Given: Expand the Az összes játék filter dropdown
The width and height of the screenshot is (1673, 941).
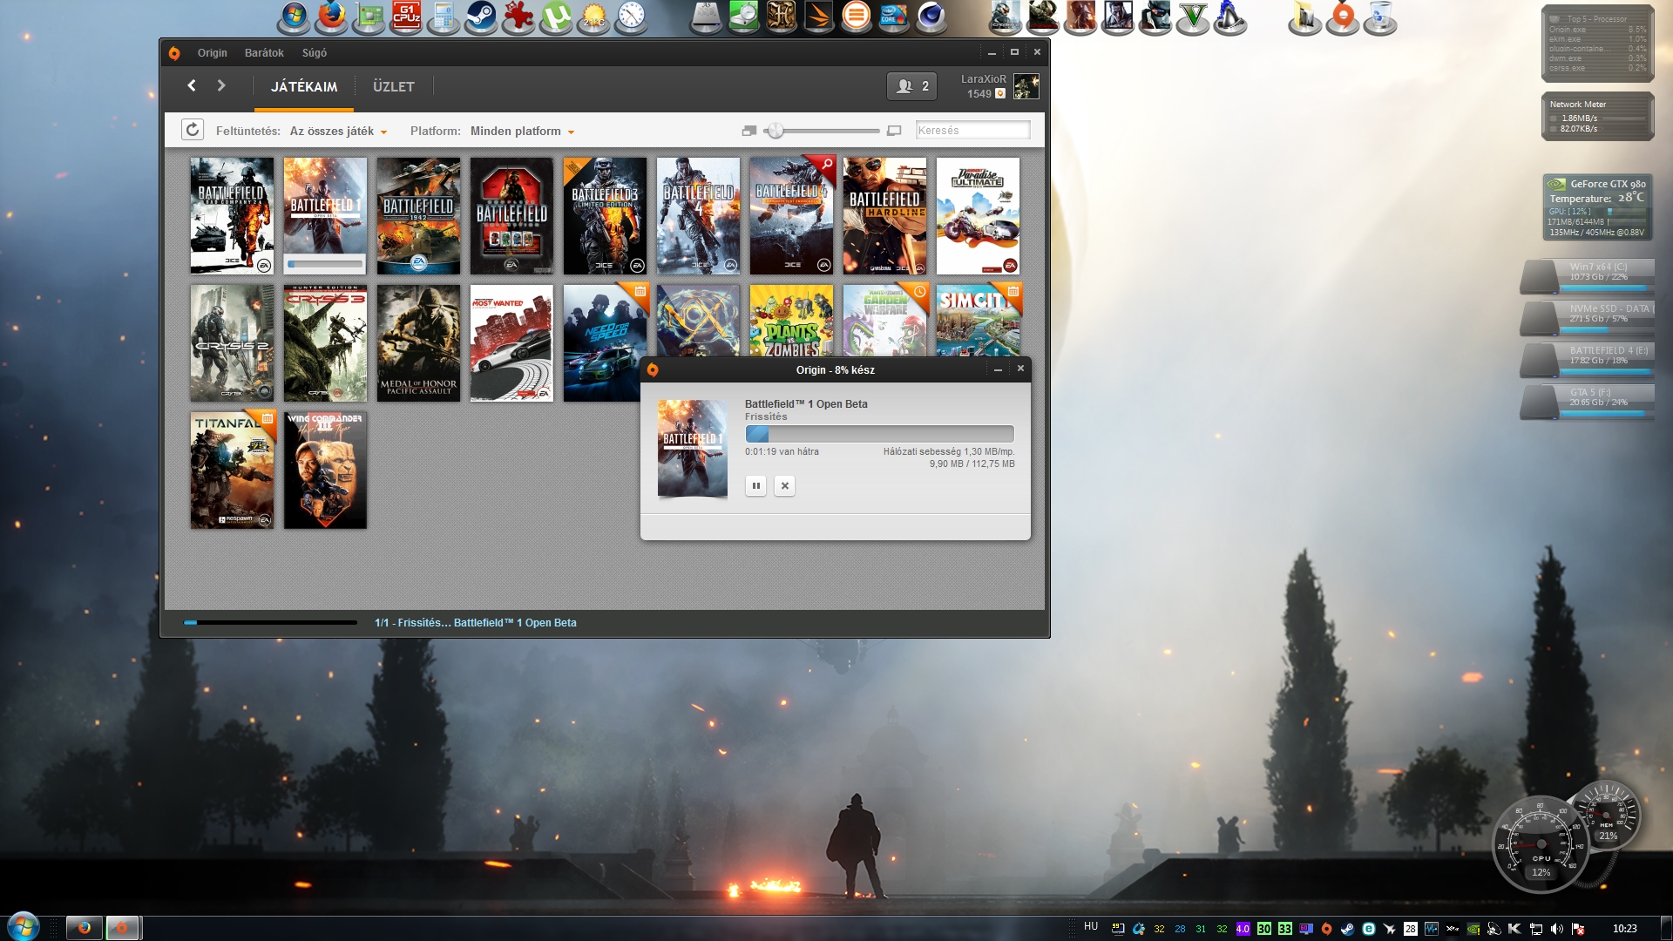Looking at the screenshot, I should click(x=338, y=132).
